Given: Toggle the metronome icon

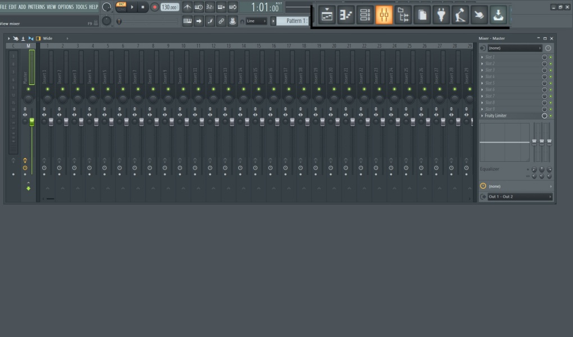Looking at the screenshot, I should 188,7.
